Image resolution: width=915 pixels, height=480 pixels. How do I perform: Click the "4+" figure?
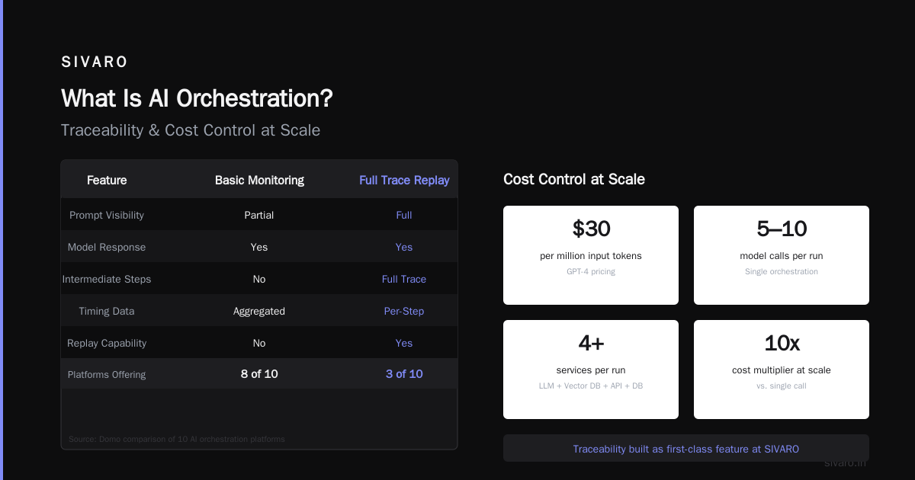pyautogui.click(x=591, y=343)
